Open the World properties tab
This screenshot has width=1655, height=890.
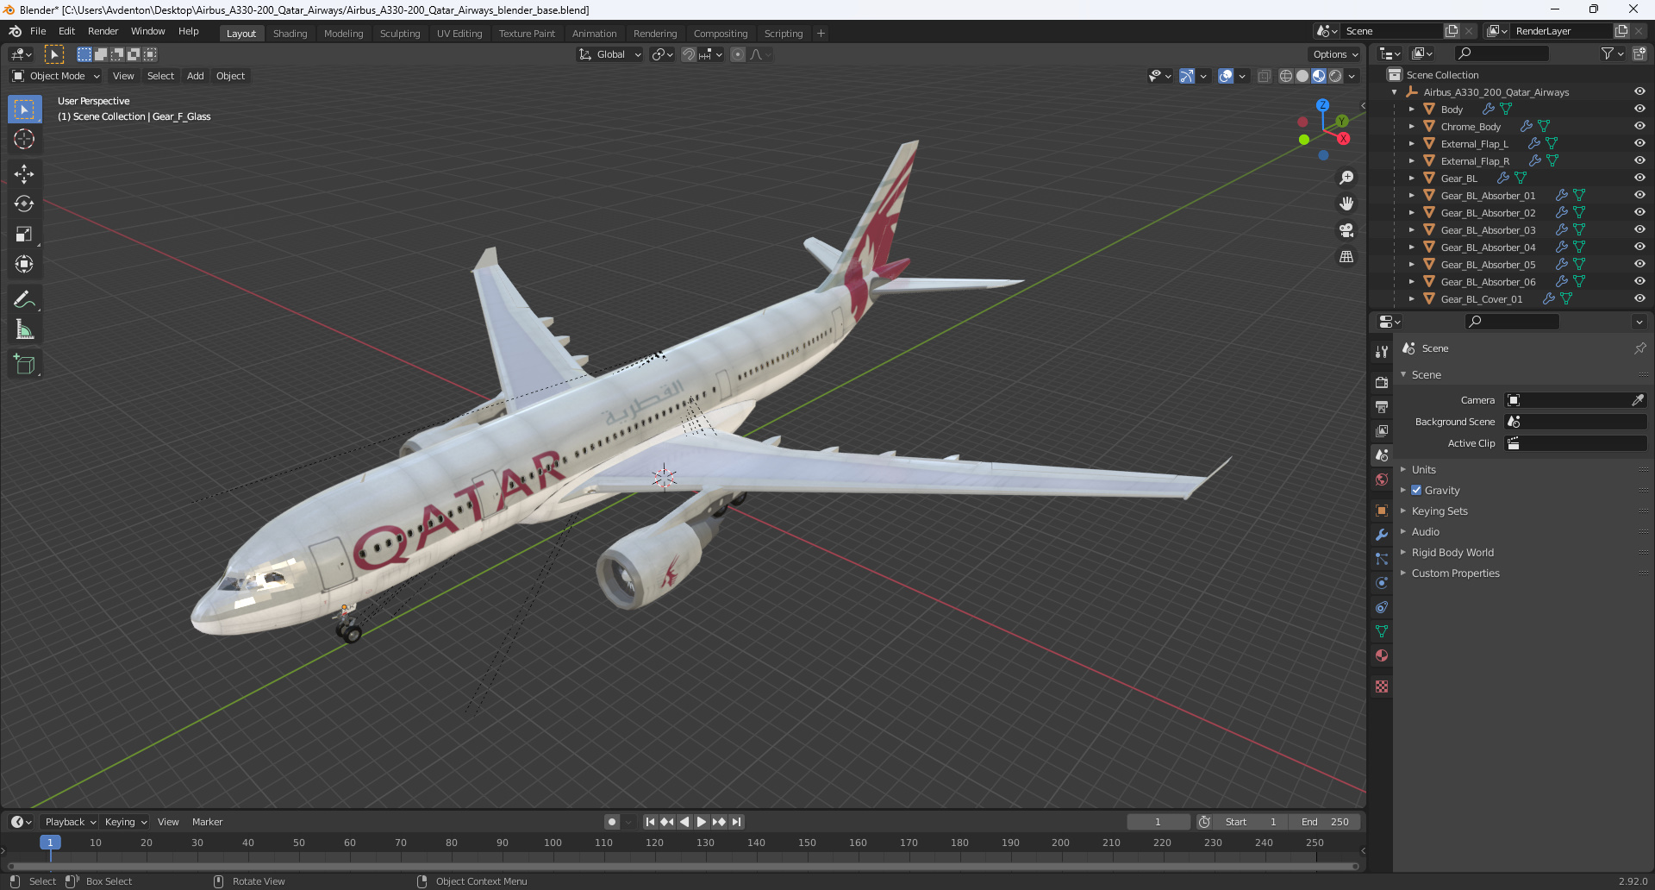(x=1382, y=479)
